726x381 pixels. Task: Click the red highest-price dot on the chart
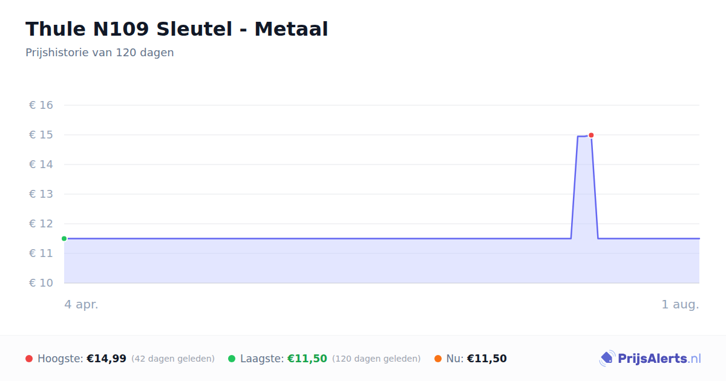click(x=591, y=135)
